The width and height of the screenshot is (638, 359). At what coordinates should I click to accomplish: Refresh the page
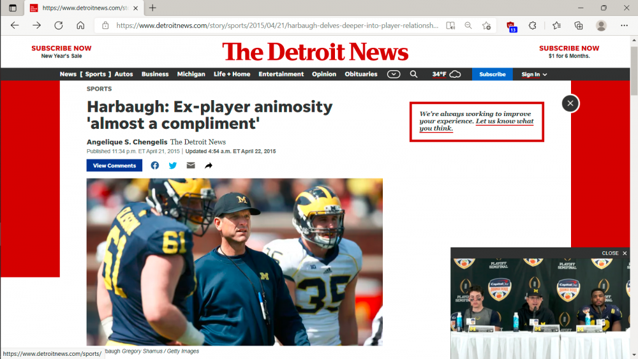tap(59, 26)
